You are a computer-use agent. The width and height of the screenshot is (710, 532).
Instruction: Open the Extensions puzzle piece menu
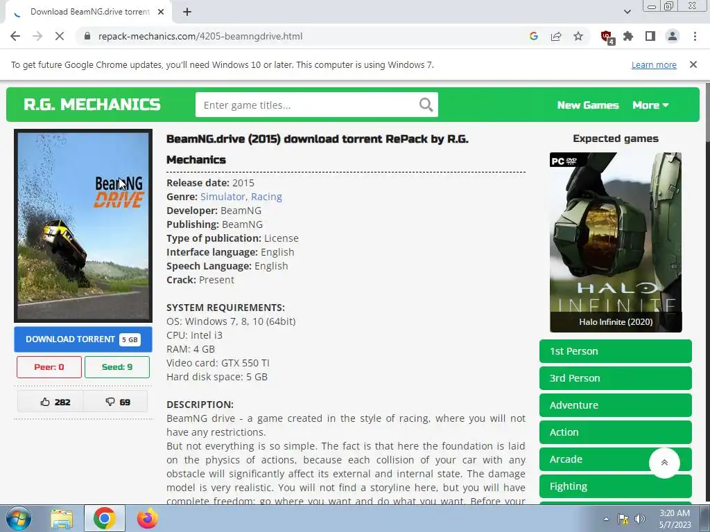click(628, 36)
